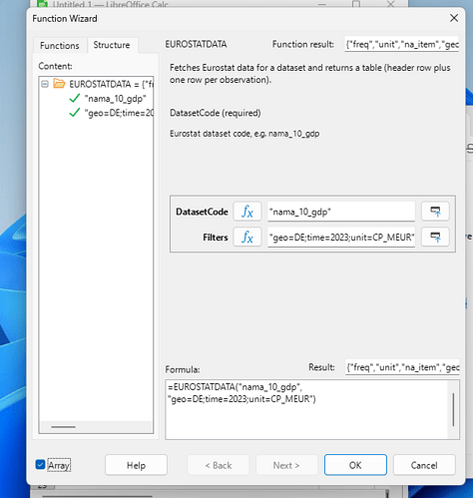473x498 pixels.
Task: Click the DatasetCode (required) description text
Action: click(216, 113)
